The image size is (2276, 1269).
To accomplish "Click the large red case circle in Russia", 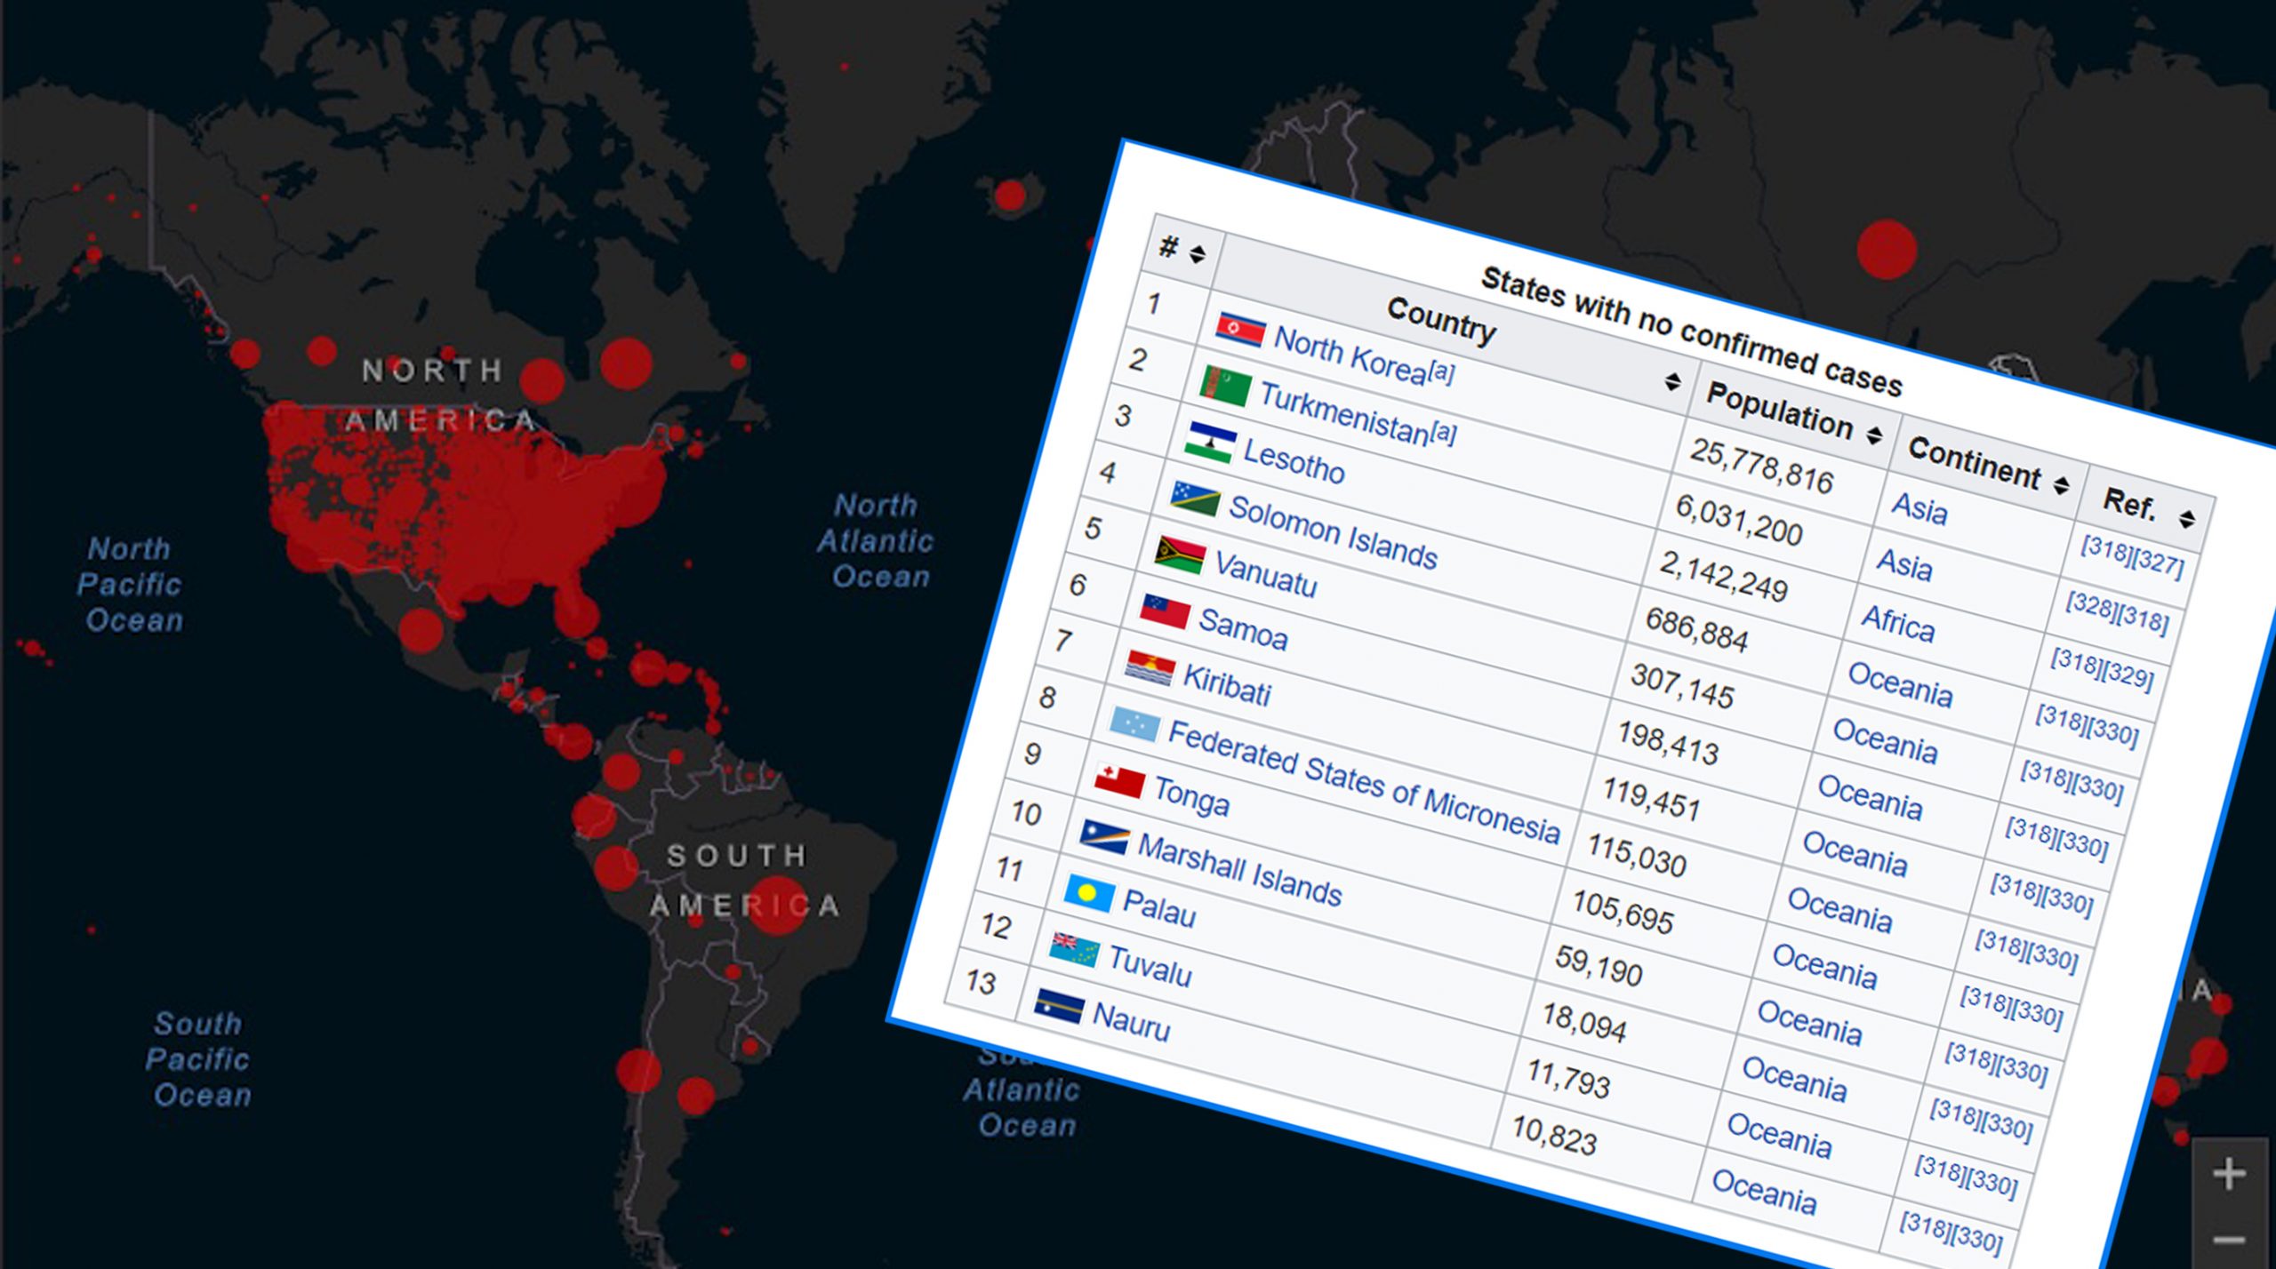I will [x=1887, y=249].
